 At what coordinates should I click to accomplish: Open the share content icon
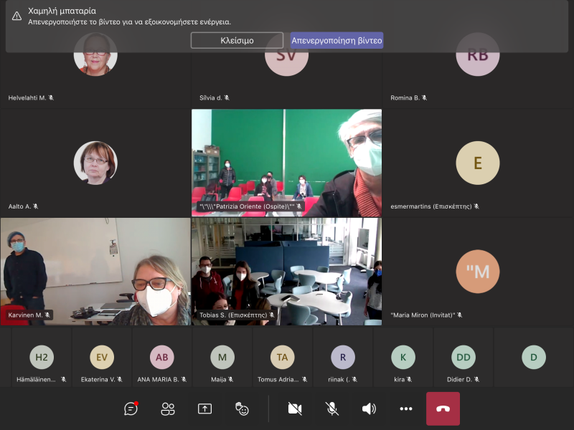click(205, 408)
